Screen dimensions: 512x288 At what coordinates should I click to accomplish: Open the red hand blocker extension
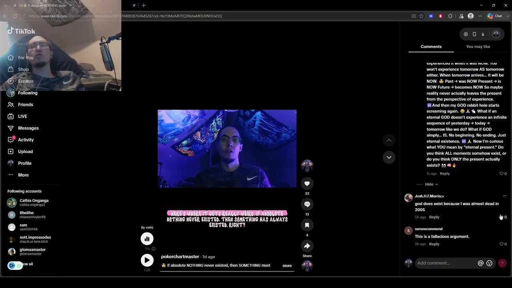pyautogui.click(x=440, y=16)
